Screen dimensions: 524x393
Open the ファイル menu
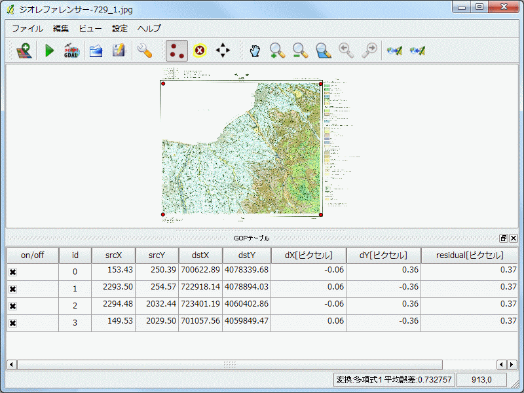(x=28, y=29)
